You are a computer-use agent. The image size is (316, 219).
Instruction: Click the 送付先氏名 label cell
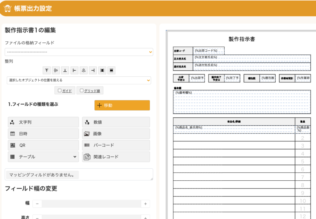click(x=183, y=66)
